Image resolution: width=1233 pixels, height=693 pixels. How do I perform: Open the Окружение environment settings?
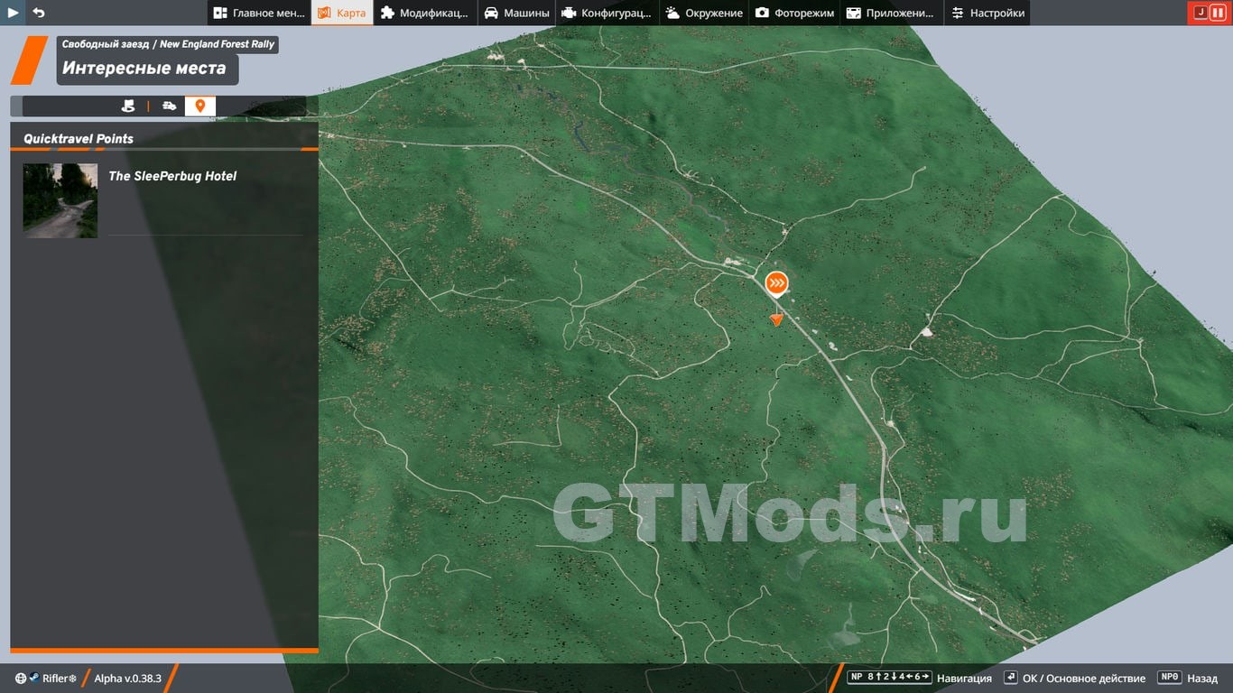pyautogui.click(x=704, y=13)
